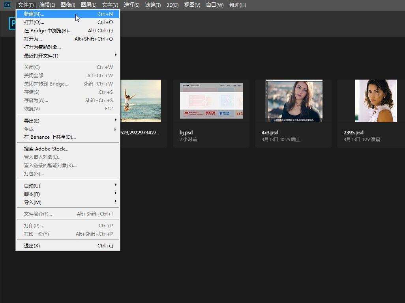Choose 打开(O)... from the File menu
The width and height of the screenshot is (405, 303).
(34, 22)
